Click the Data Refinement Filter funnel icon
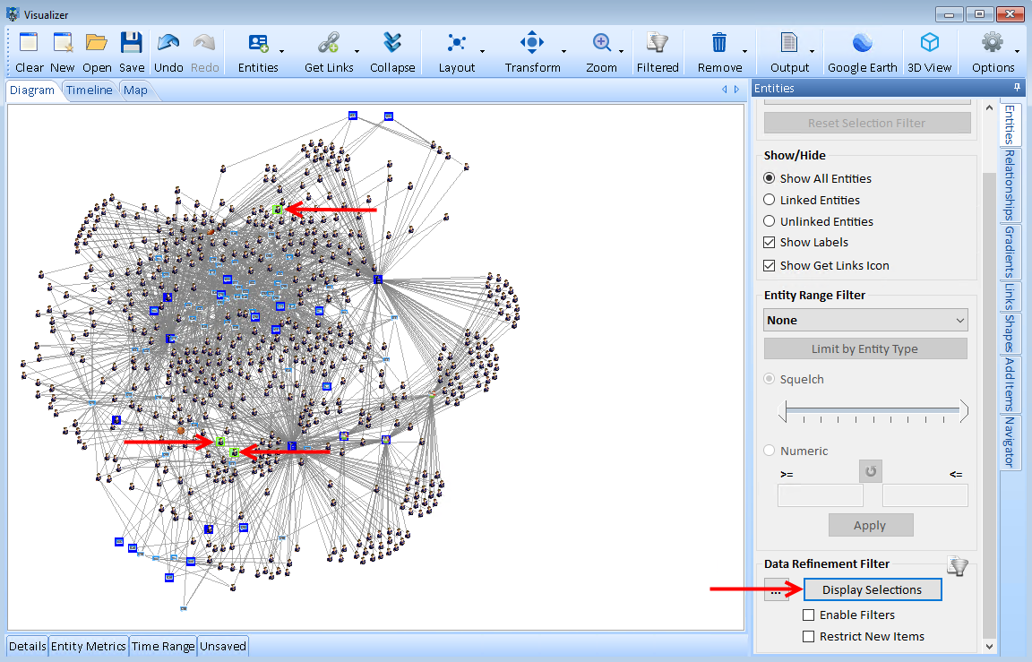This screenshot has width=1032, height=662. click(959, 565)
